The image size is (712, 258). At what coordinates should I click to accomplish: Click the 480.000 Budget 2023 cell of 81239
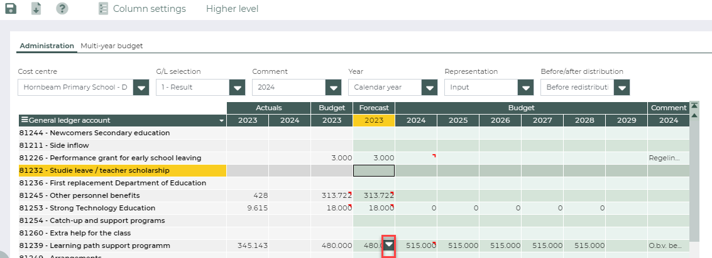[x=331, y=245]
